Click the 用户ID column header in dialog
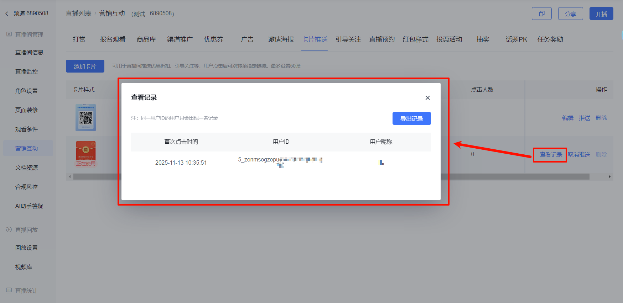This screenshot has width=623, height=303. tap(281, 142)
